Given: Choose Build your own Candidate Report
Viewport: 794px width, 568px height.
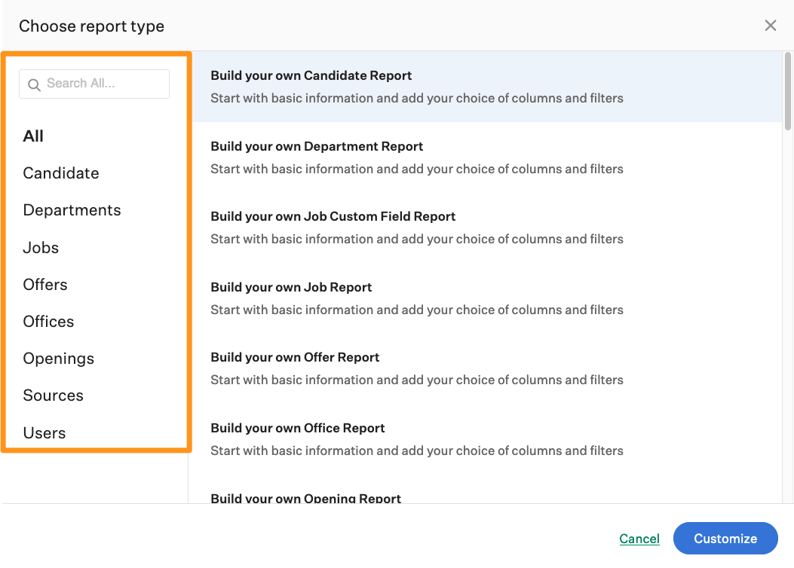Looking at the screenshot, I should [487, 87].
